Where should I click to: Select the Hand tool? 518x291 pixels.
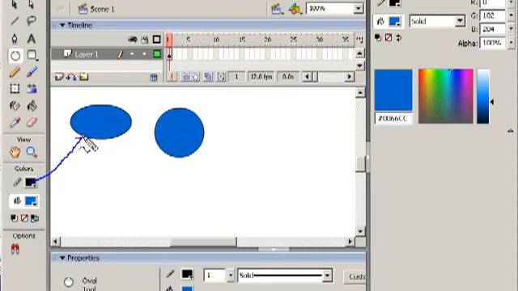click(x=15, y=152)
